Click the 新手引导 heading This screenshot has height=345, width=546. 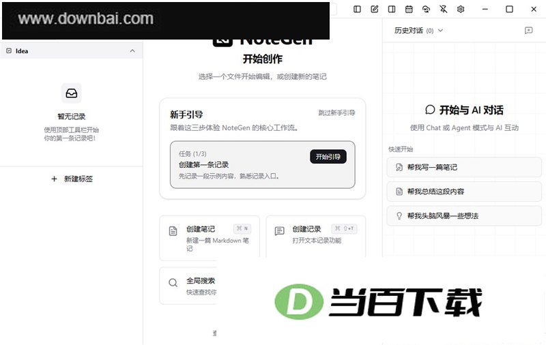186,115
